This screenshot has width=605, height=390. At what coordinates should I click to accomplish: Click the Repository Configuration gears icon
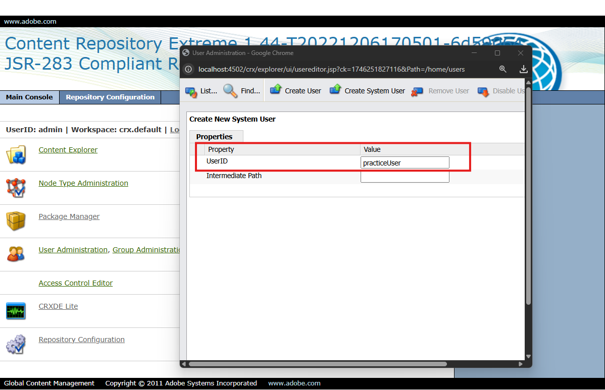pyautogui.click(x=16, y=344)
